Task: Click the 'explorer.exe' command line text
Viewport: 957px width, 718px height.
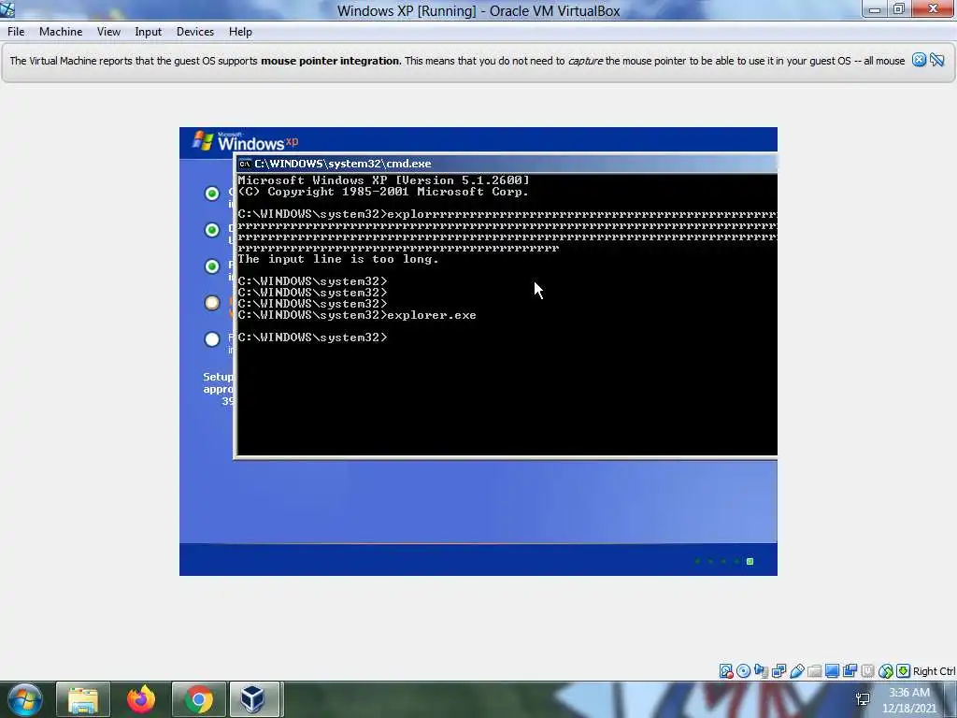Action: tap(432, 315)
